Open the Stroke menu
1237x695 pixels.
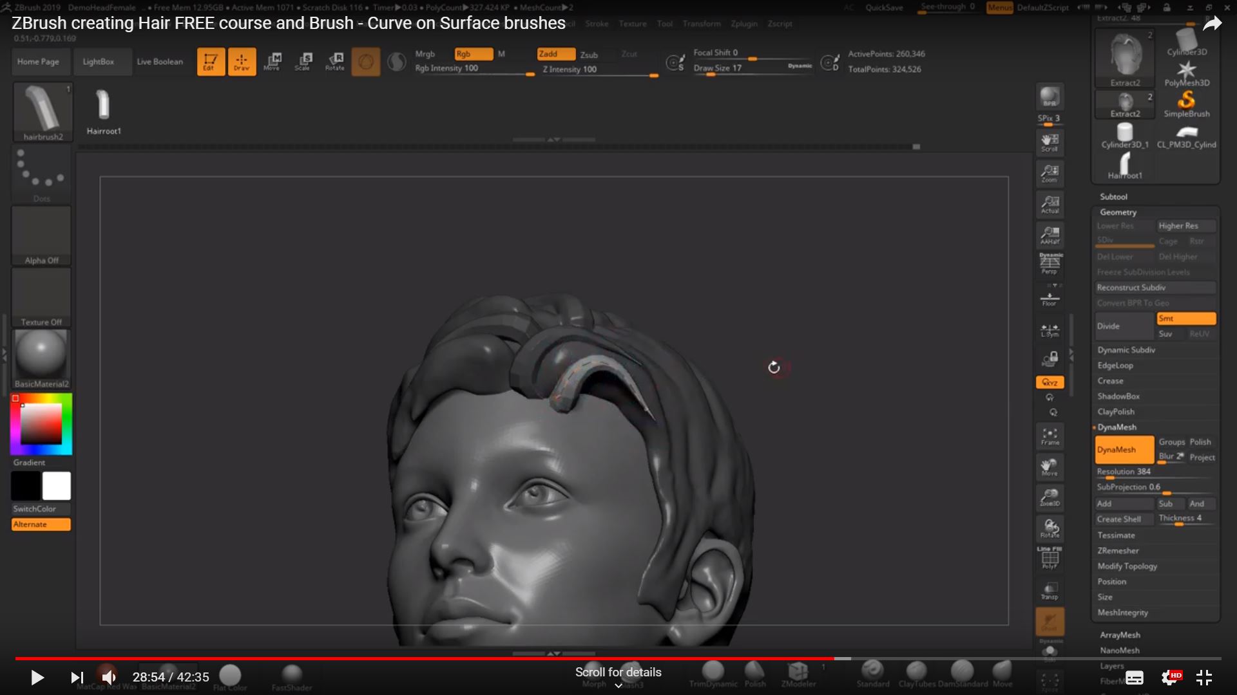click(597, 24)
